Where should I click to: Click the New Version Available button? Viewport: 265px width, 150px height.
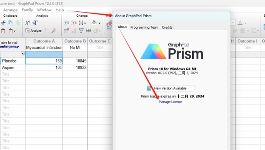pos(170,88)
